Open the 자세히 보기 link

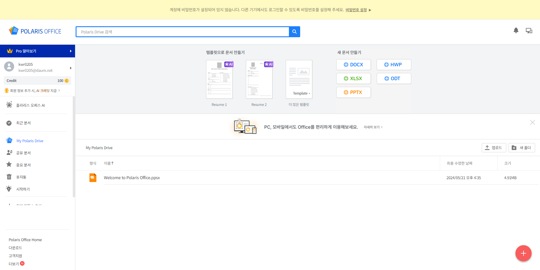373,127
